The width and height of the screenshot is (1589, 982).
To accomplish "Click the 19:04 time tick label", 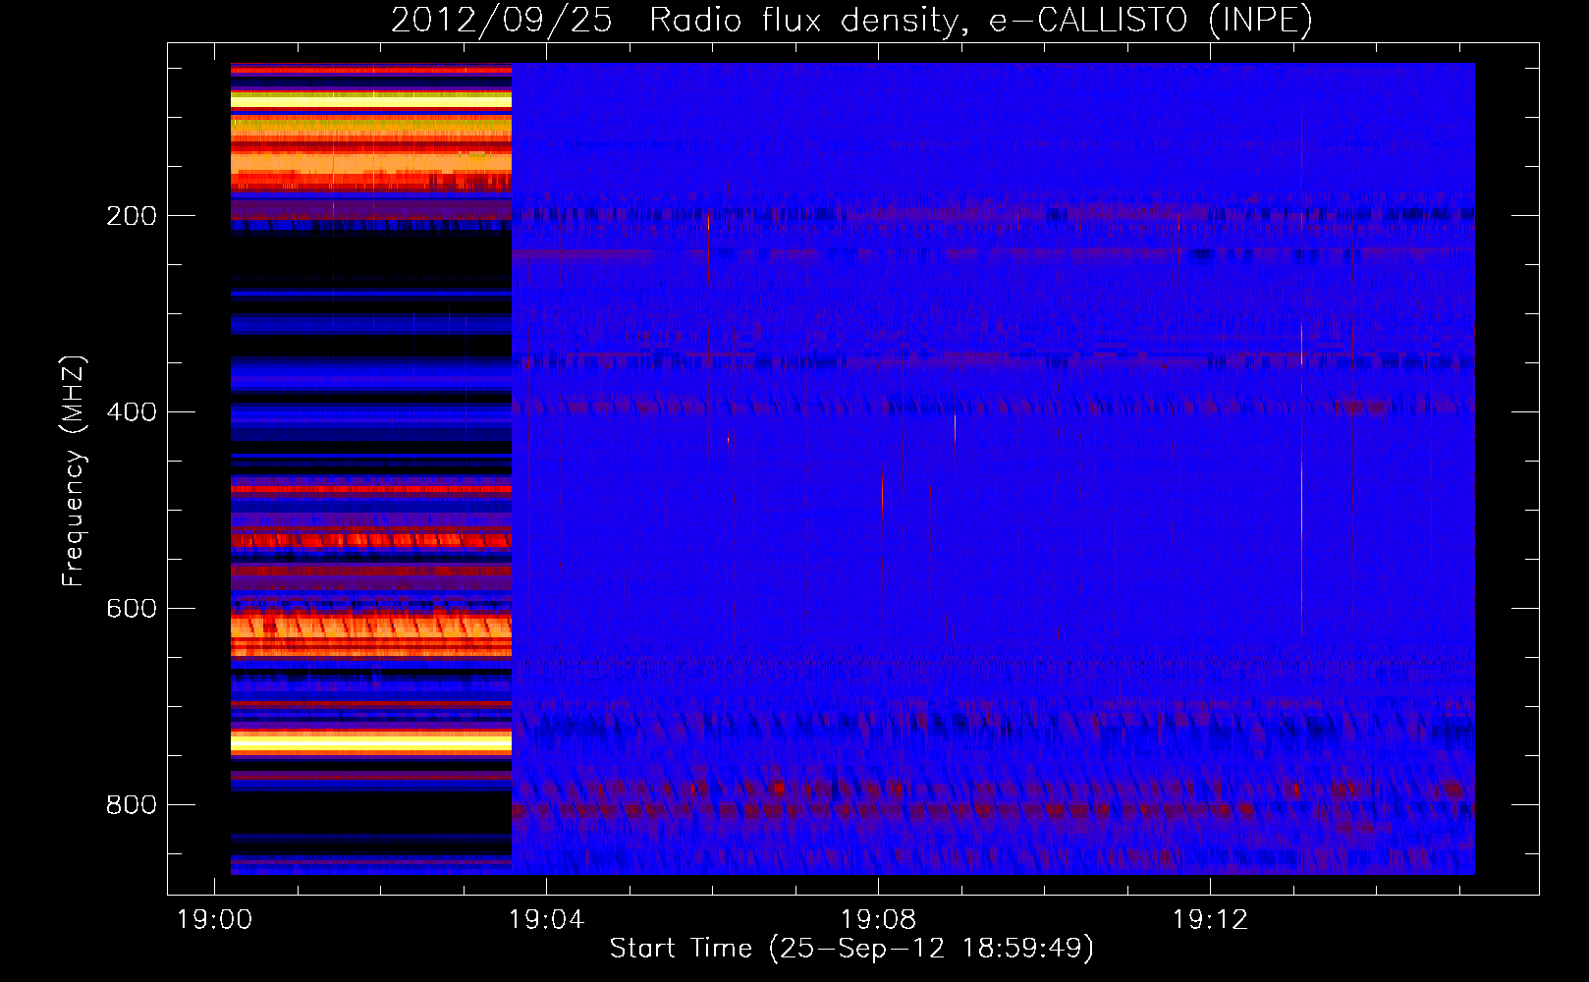I will click(x=546, y=920).
